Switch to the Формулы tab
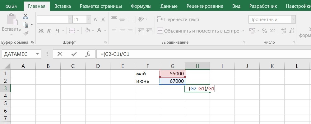Screen dimensions: 311x124 [141, 6]
